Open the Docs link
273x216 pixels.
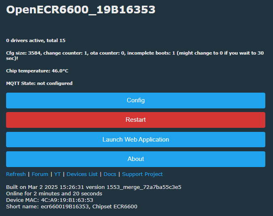(110, 174)
